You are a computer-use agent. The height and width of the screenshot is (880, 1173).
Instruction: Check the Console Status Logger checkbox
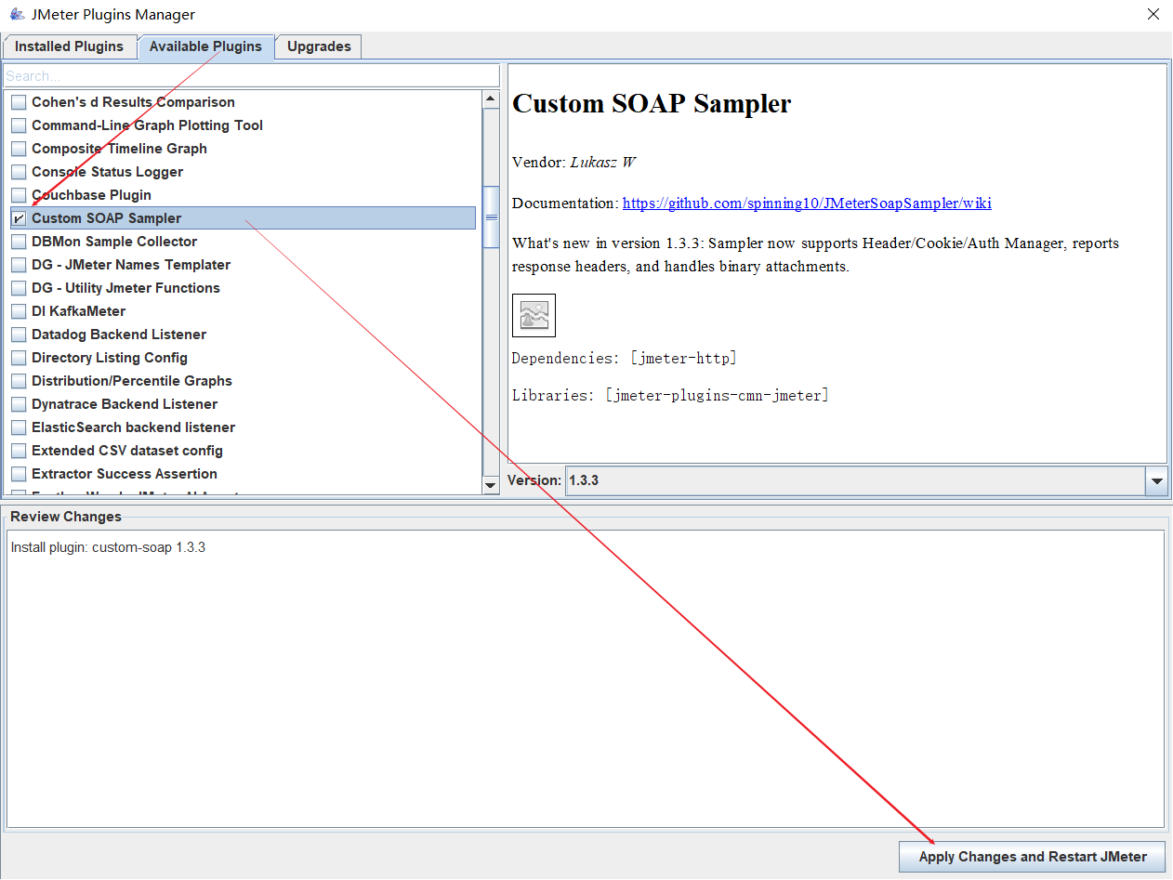[19, 172]
